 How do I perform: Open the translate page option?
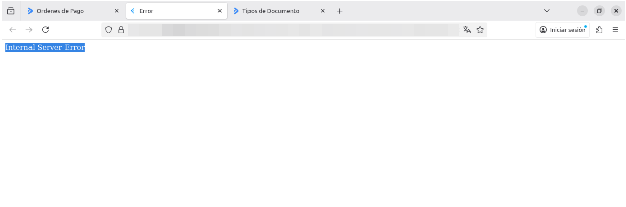click(x=467, y=30)
